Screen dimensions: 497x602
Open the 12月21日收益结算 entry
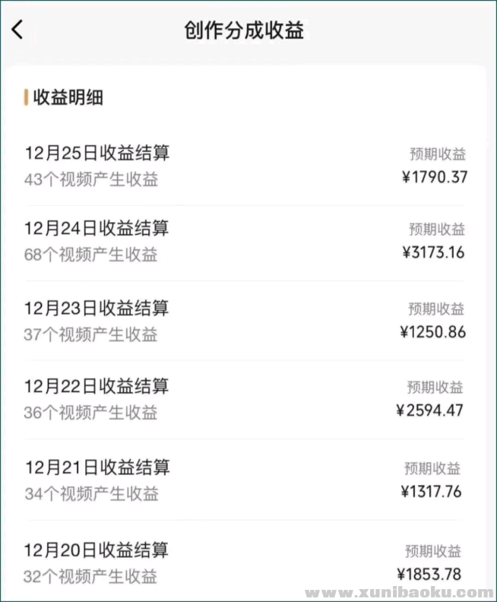tap(97, 467)
